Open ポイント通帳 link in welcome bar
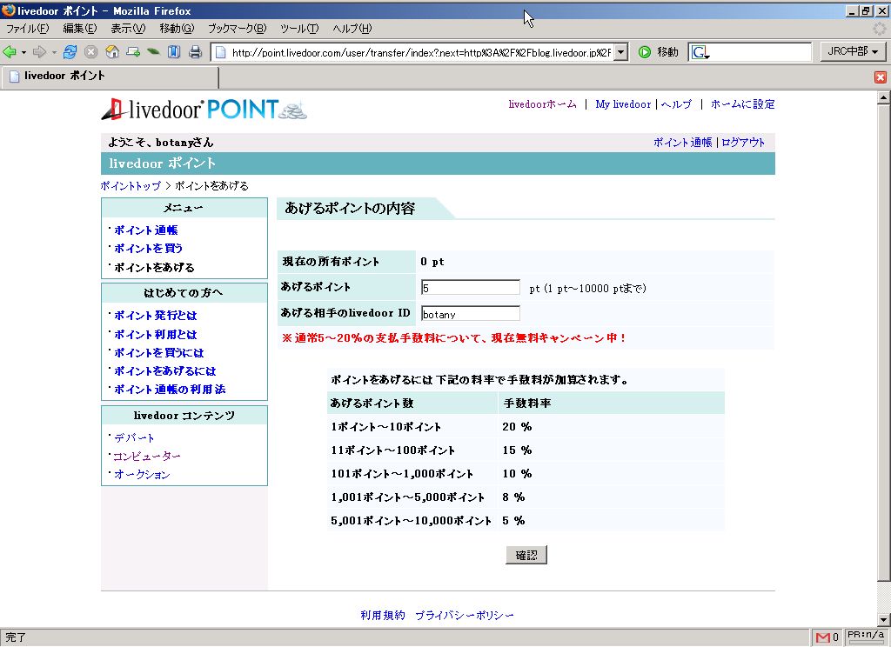Screen dimensions: 891x647 click(x=682, y=143)
